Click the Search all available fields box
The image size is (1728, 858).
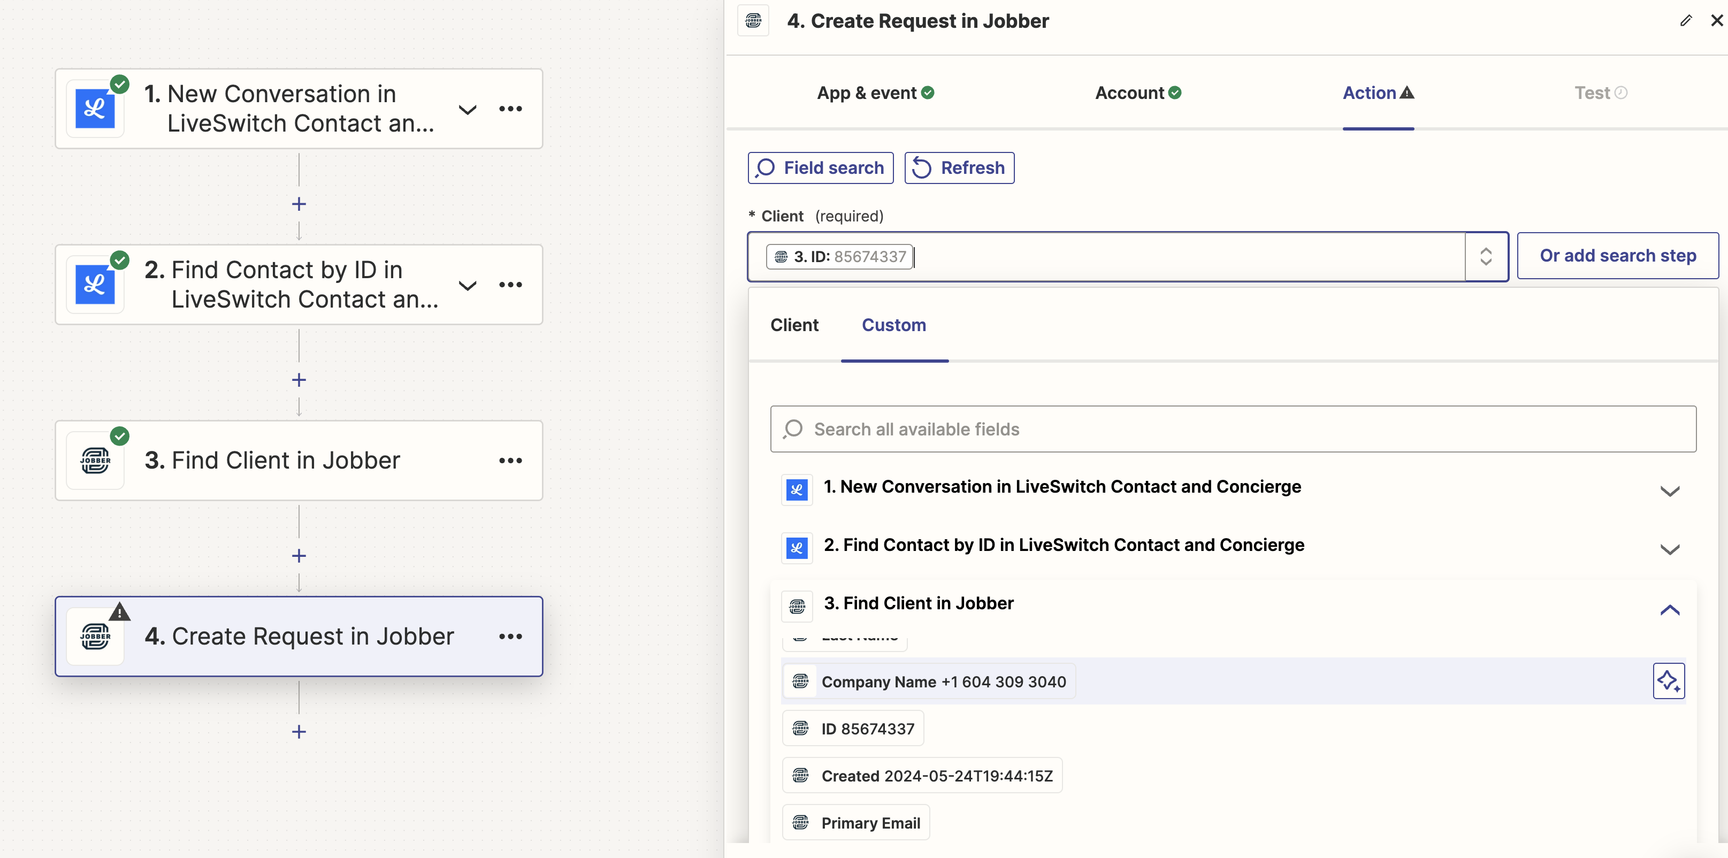pyautogui.click(x=1233, y=428)
